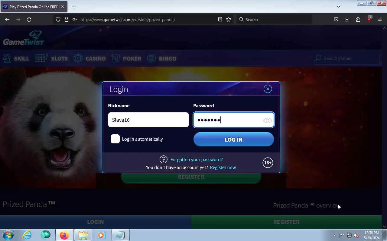Follow the Register now link
The image size is (387, 241).
[223, 167]
